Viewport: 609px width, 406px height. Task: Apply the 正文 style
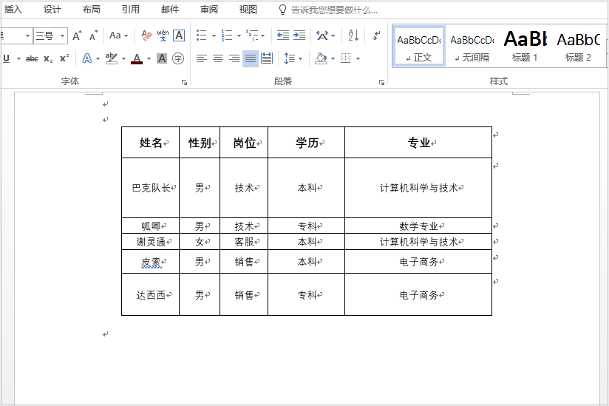[x=419, y=47]
